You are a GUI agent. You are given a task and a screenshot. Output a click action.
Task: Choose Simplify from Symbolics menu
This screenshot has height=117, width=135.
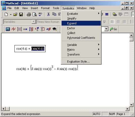point(81,18)
